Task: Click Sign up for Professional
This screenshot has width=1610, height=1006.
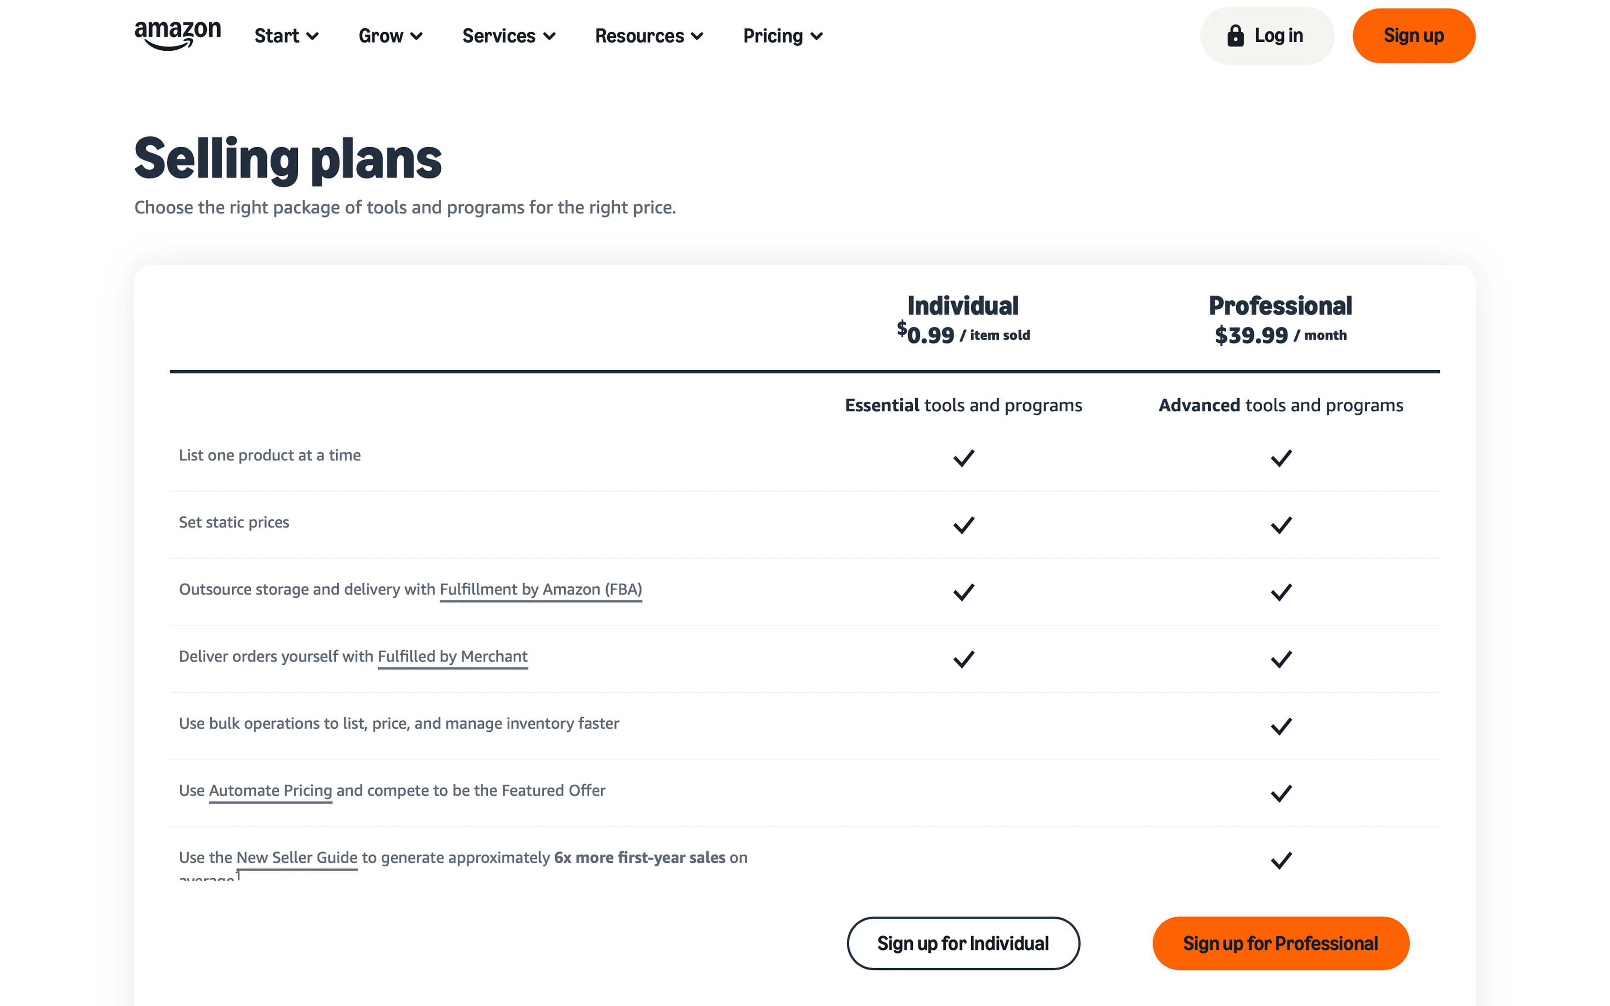Action: 1281,943
